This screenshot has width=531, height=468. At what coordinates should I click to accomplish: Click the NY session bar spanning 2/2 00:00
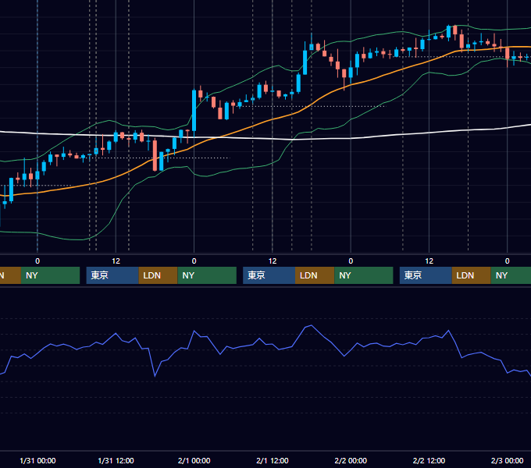click(364, 275)
